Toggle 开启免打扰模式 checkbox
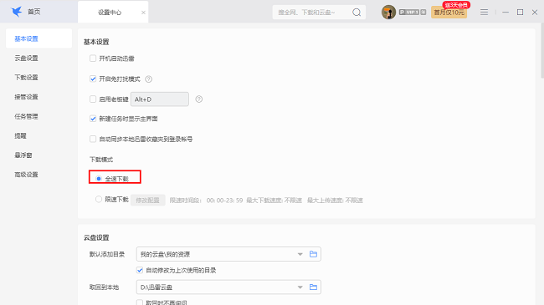 tap(93, 79)
